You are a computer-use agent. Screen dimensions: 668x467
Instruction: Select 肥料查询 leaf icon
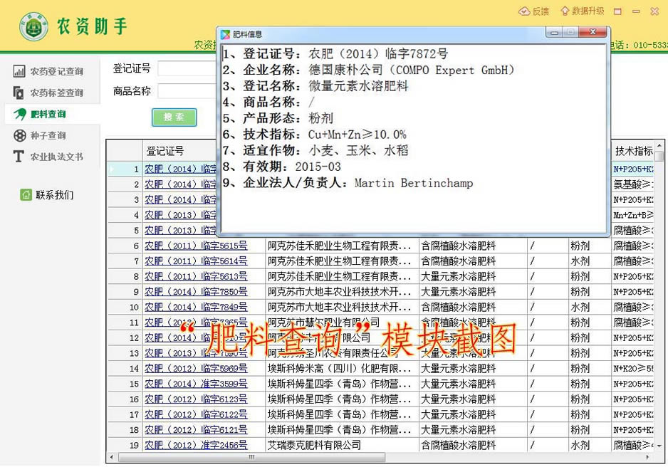pos(20,114)
